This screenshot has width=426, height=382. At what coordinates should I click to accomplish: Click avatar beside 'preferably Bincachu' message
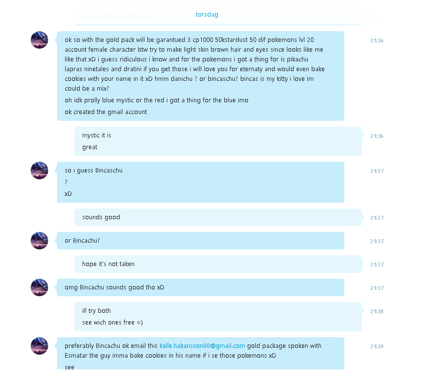pyautogui.click(x=39, y=346)
